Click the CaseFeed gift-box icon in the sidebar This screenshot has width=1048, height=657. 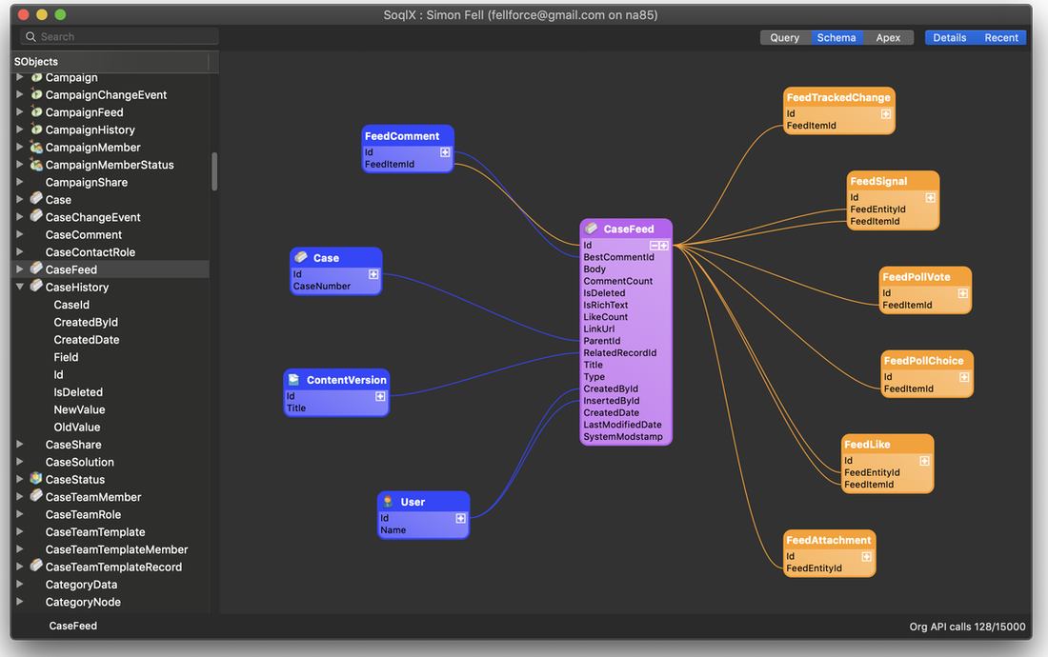pos(35,269)
